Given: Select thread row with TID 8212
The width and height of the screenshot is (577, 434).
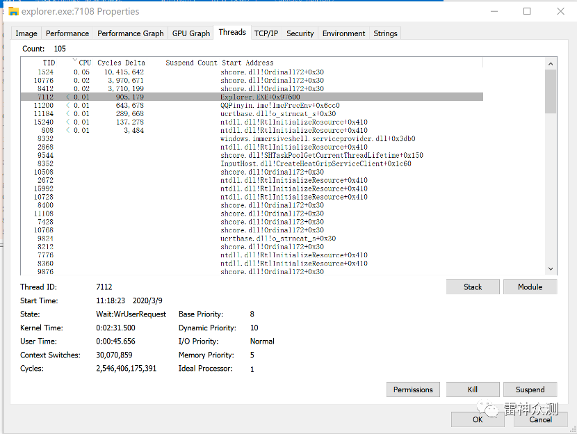Looking at the screenshot, I should pyautogui.click(x=252, y=247).
